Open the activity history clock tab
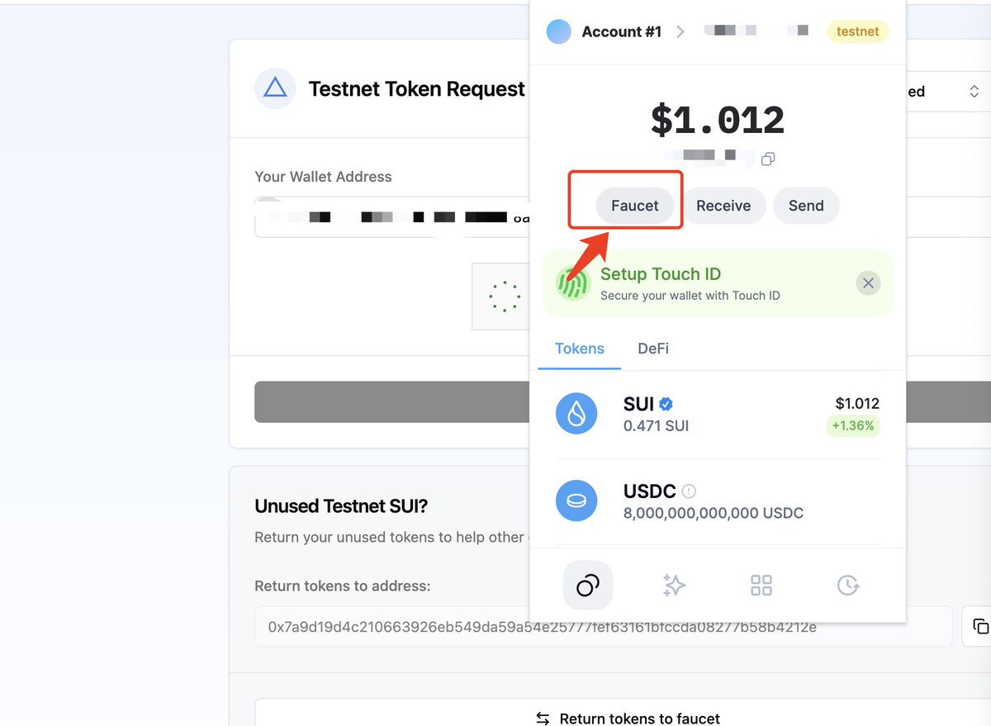 pyautogui.click(x=848, y=586)
